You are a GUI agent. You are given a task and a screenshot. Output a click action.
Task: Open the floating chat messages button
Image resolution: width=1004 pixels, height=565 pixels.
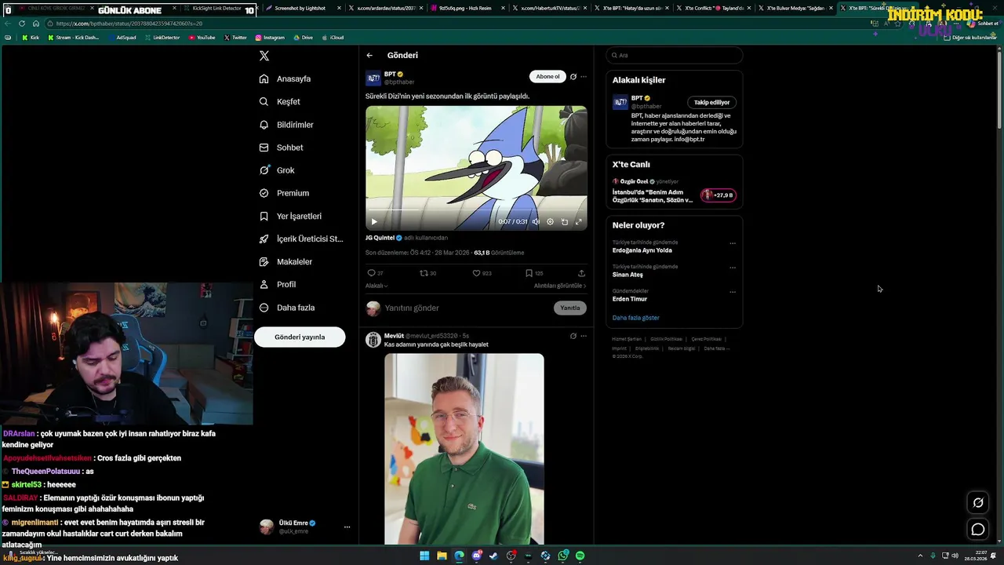pos(978,530)
